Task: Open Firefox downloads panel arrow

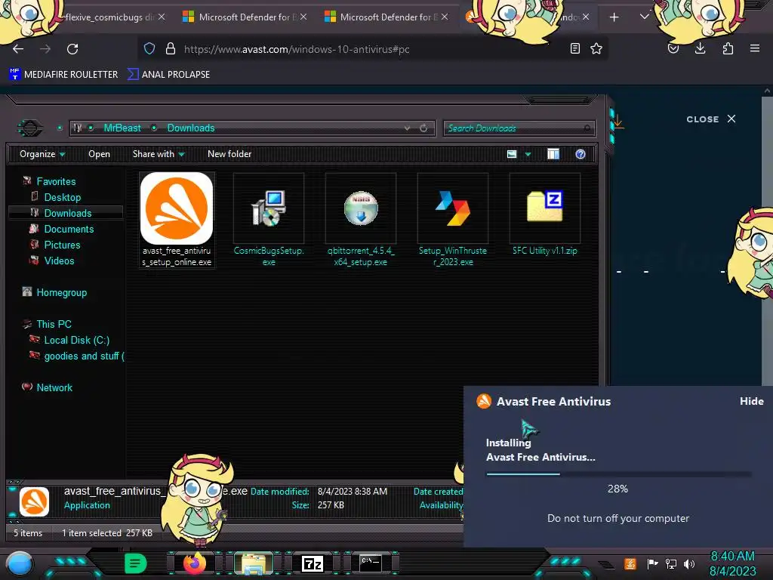Action: pos(700,48)
